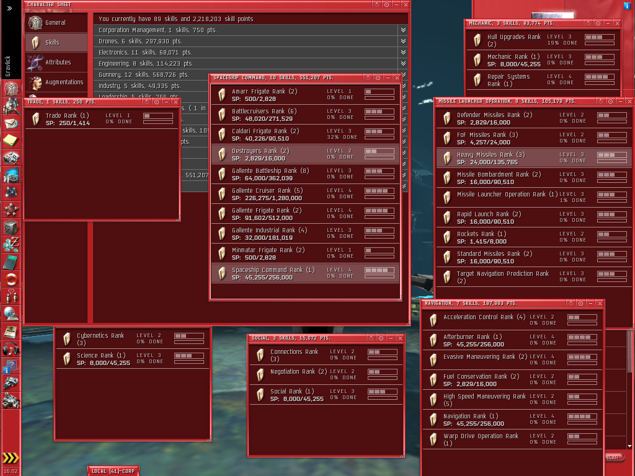This screenshot has height=476, width=635.
Task: Toggle pin on Social window header
Action: 371,338
